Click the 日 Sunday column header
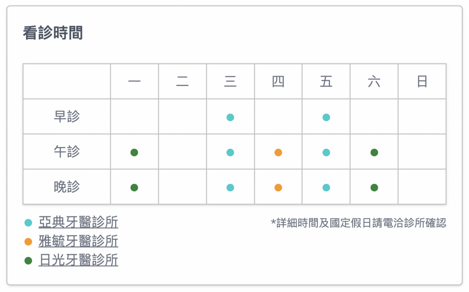The width and height of the screenshot is (469, 292). [422, 82]
